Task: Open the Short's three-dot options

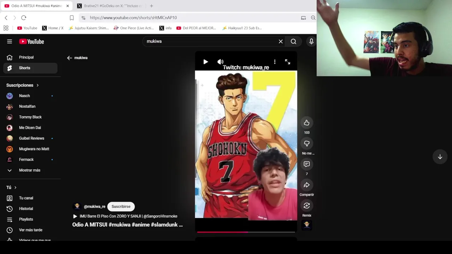Action: [x=275, y=62]
